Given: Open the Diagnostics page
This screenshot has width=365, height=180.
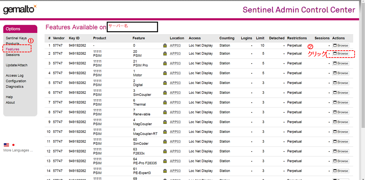Looking at the screenshot, I should point(15,87).
